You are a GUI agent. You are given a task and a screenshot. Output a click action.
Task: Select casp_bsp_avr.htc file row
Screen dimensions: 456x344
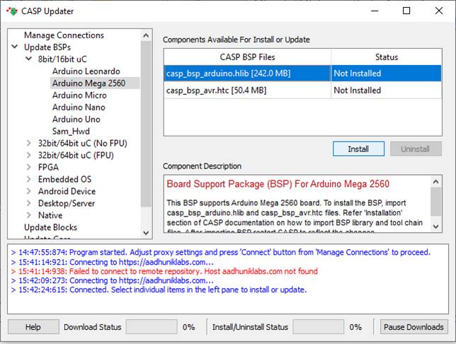click(x=247, y=91)
